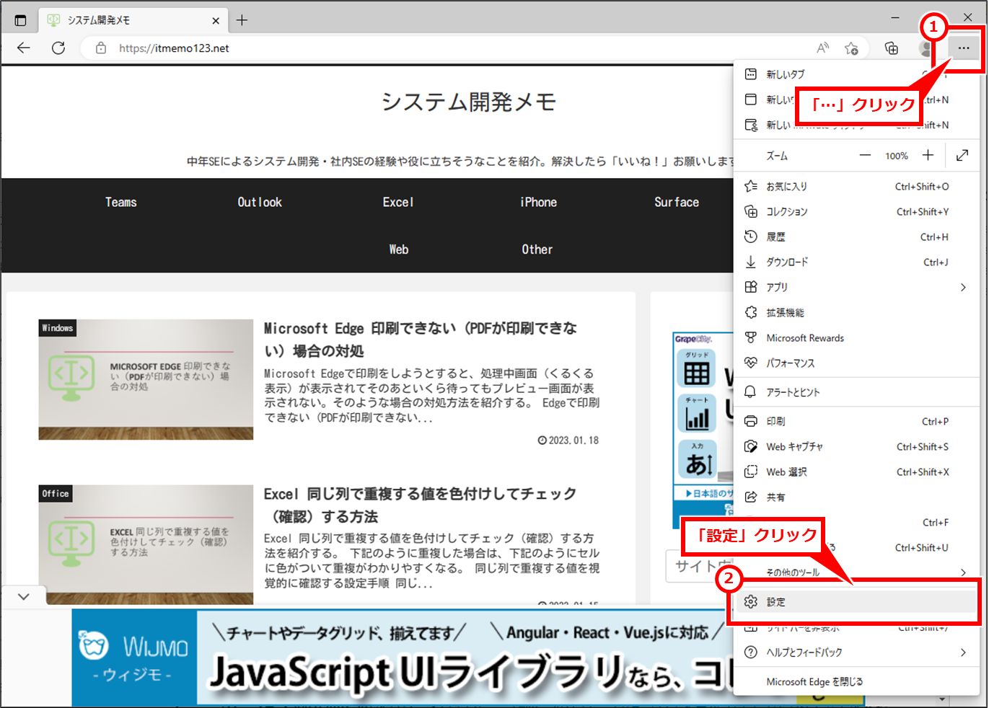This screenshot has width=989, height=708.
Task: Open Microsoft Rewards menu item
Action: coord(856,338)
